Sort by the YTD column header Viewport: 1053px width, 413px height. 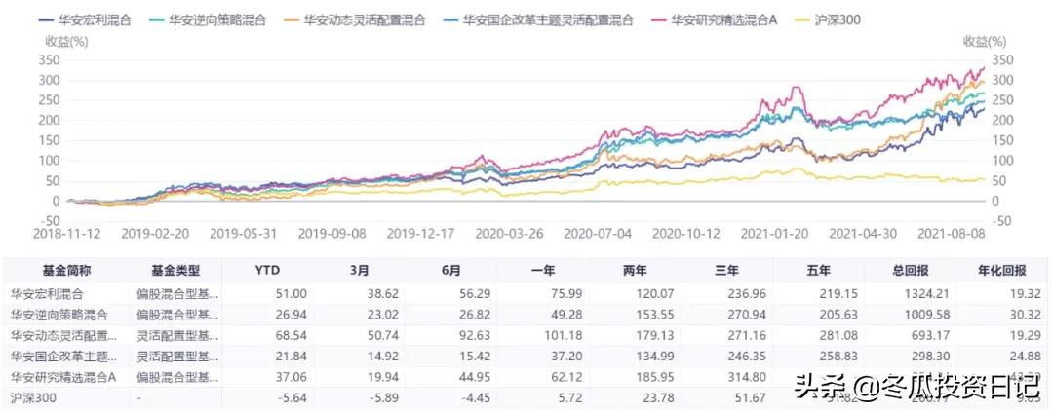[267, 270]
